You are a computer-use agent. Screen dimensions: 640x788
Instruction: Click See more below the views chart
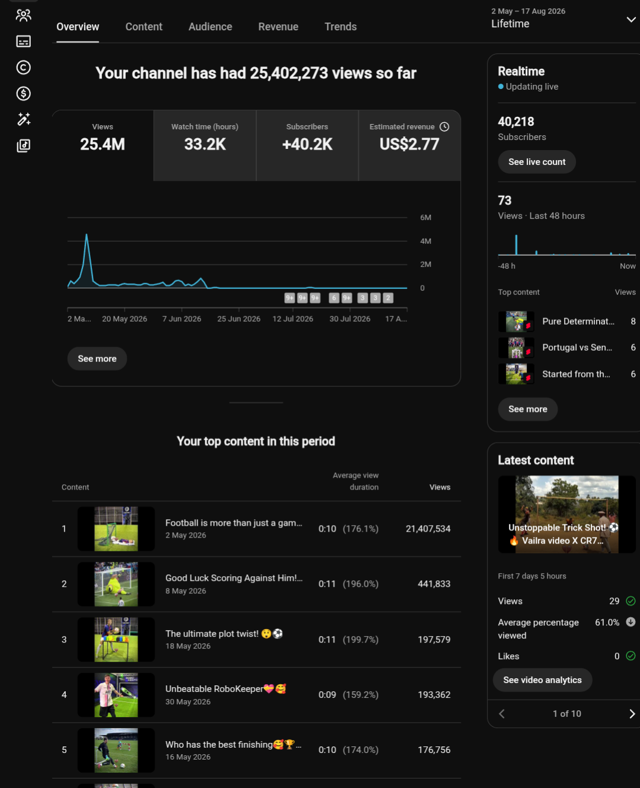[x=97, y=359]
